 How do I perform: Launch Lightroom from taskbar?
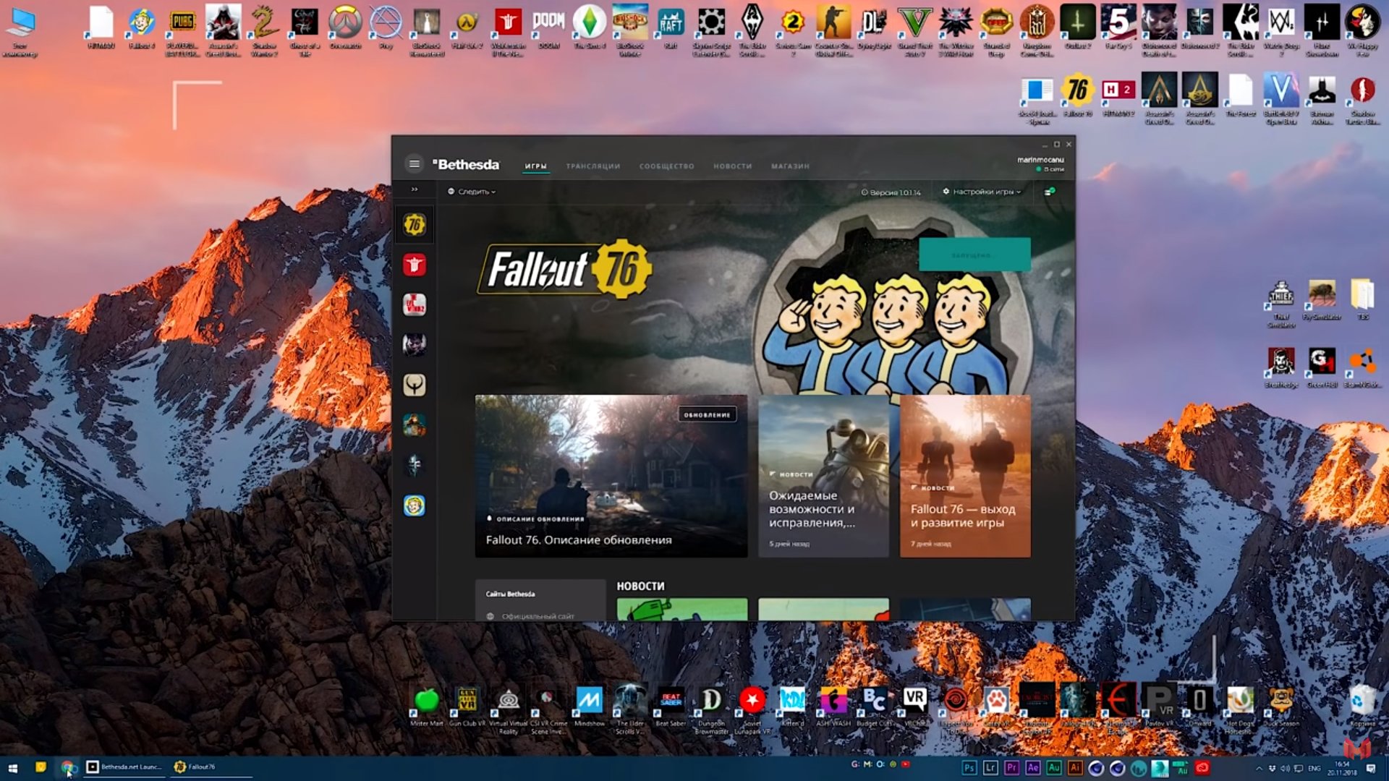tap(990, 768)
